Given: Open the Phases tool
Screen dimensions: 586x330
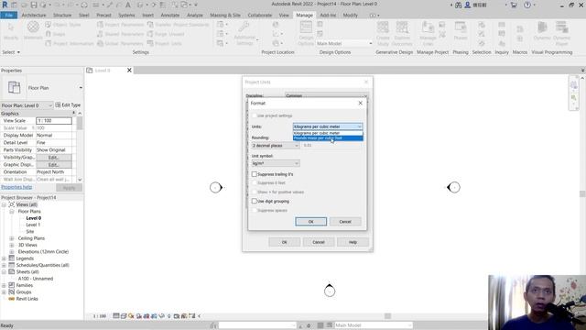Looking at the screenshot, I should (x=461, y=31).
